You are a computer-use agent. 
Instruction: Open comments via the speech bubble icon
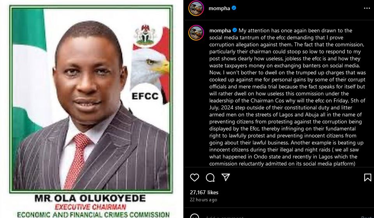[x=210, y=178]
